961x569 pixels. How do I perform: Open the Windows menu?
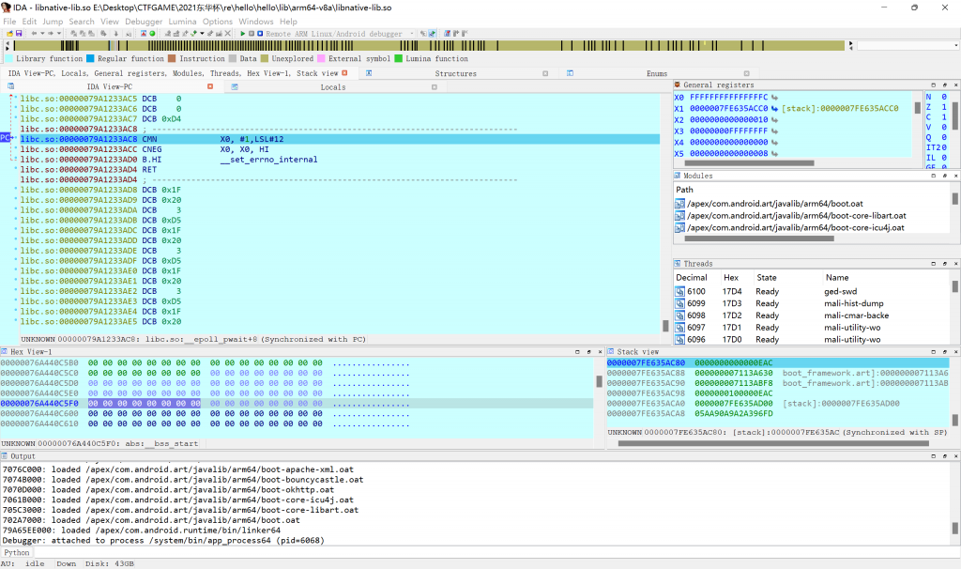(256, 22)
